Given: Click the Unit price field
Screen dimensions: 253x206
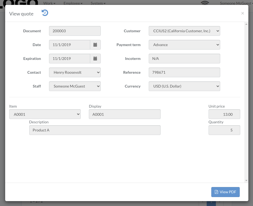Looking at the screenshot, I should 224,114.
